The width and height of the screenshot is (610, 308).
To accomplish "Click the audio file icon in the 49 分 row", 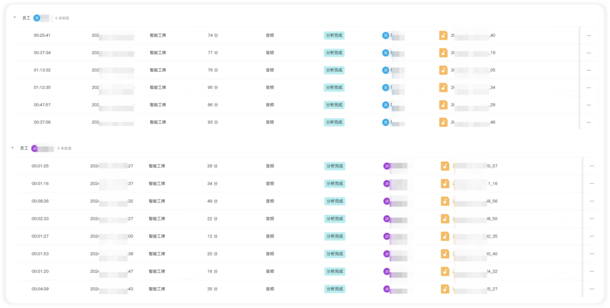I will tap(445, 201).
